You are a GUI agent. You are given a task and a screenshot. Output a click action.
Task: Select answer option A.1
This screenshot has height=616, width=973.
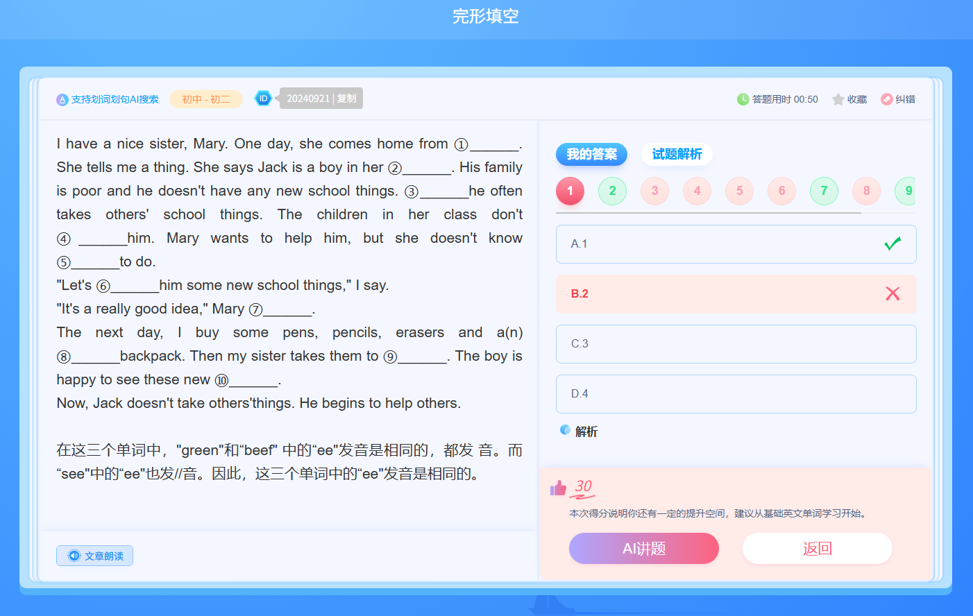[x=736, y=244]
